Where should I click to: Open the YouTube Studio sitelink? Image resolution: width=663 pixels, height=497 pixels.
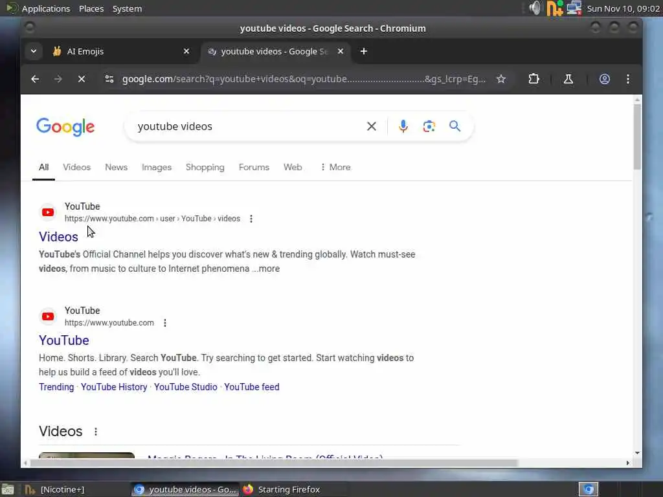click(186, 387)
